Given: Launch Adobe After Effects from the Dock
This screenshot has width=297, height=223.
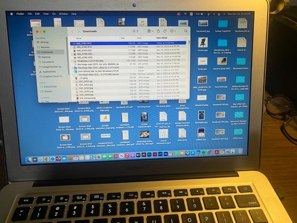Looking at the screenshot, I should pos(166,154).
